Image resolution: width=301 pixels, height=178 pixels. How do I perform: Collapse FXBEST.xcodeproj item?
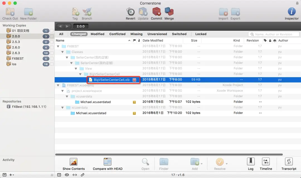[58, 85]
